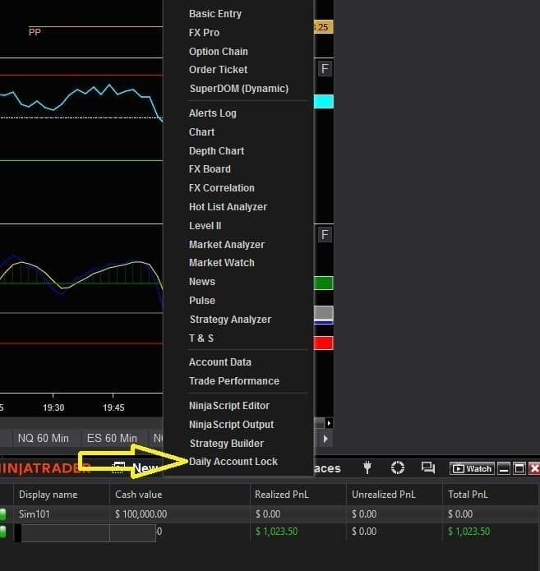540x571 pixels.
Task: Open the Alerts Log
Action: click(x=212, y=113)
